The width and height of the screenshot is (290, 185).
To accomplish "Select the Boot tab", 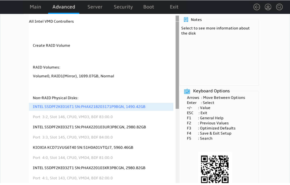I will [x=149, y=7].
